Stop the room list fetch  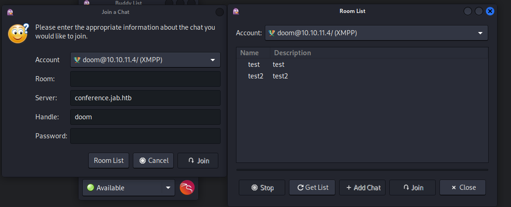tap(262, 188)
